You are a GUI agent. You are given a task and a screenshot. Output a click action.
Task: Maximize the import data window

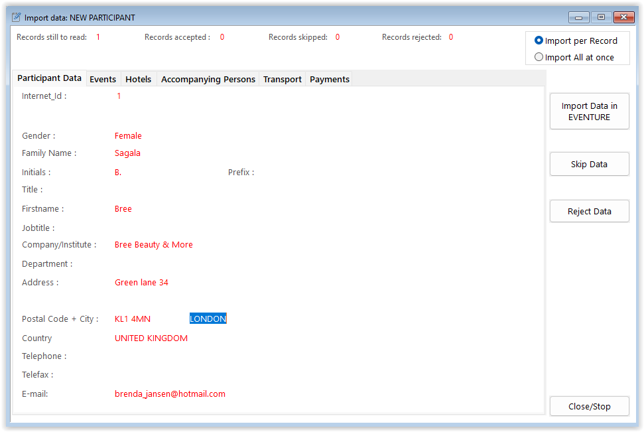click(x=601, y=17)
